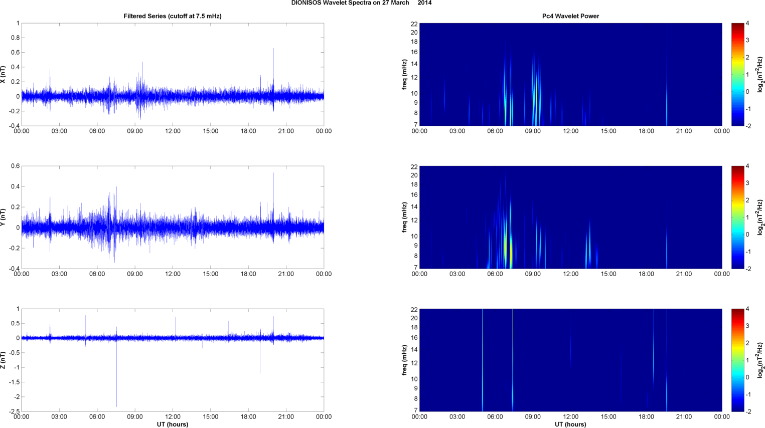Image resolution: width=765 pixels, height=428 pixels.
Task: Click the UT (hours) label under Z series plot
Action: coord(173,424)
